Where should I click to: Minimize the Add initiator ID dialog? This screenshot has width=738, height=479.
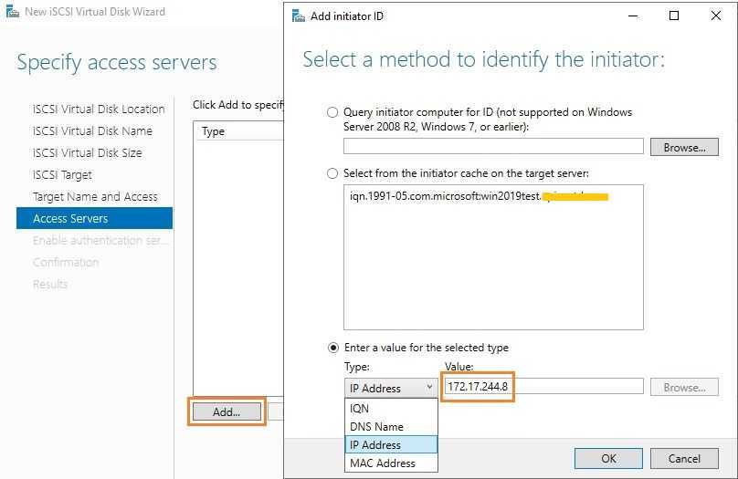[632, 16]
